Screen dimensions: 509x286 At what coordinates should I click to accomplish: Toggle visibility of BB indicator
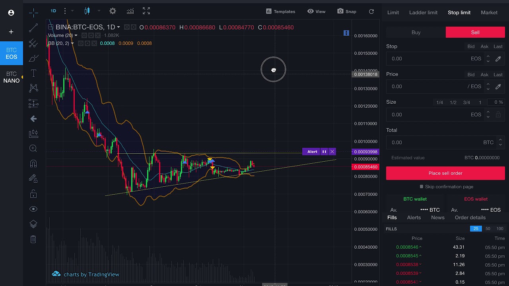point(81,43)
